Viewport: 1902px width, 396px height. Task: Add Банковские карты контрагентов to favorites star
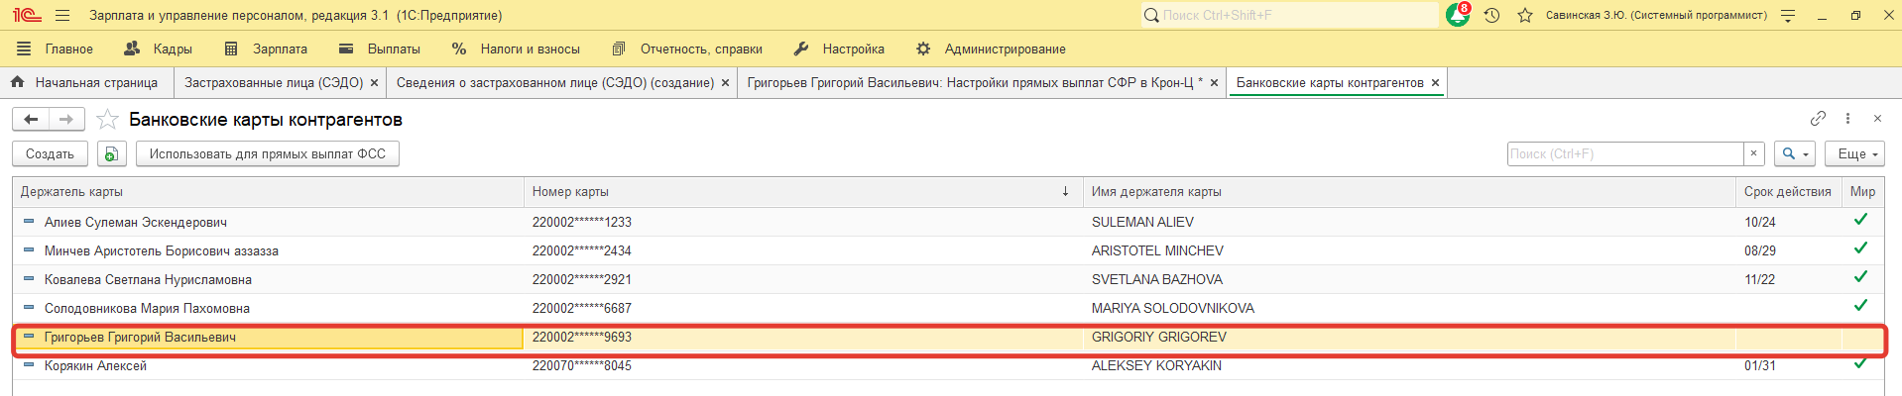[x=107, y=120]
